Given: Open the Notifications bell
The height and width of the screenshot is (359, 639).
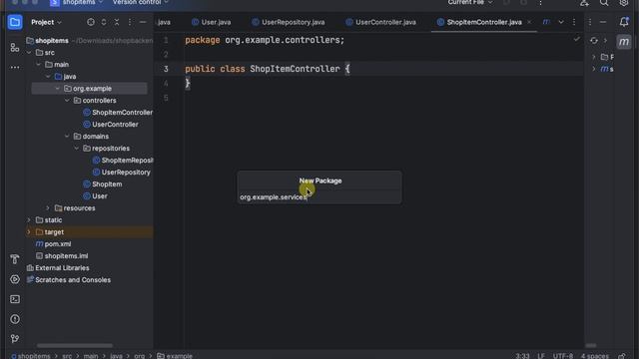Looking at the screenshot, I should click(x=623, y=22).
